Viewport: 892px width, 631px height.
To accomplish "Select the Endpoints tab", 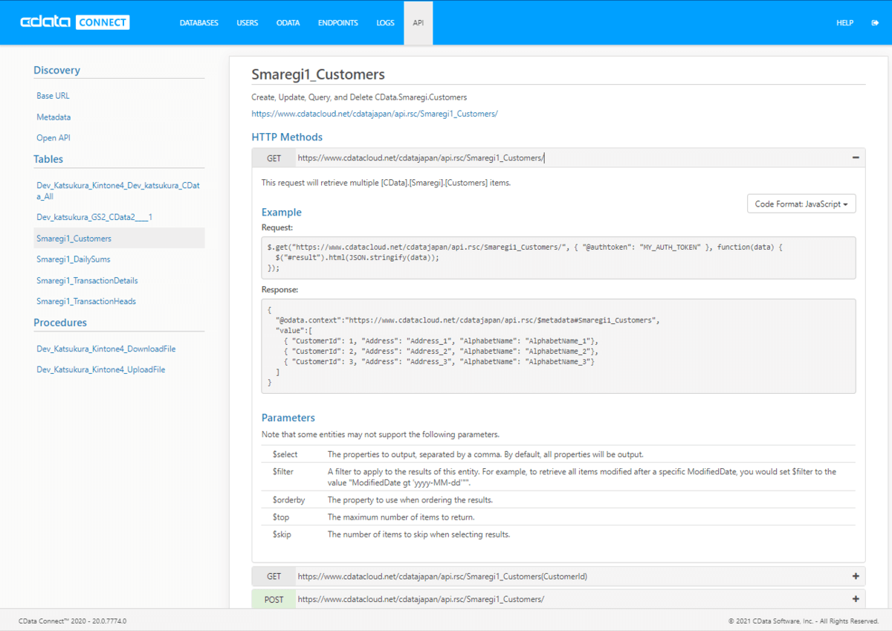I will pos(337,23).
